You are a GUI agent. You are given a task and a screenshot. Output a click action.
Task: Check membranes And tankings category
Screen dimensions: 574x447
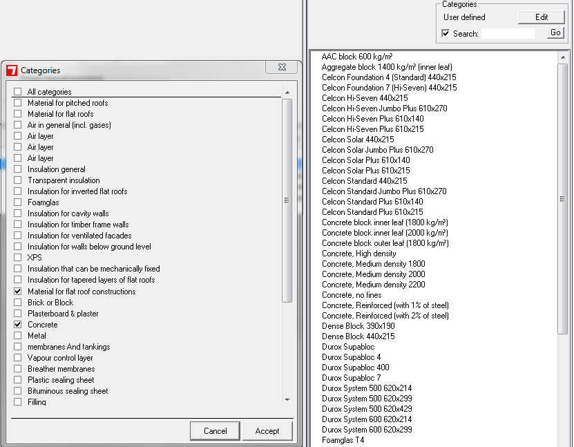point(17,346)
